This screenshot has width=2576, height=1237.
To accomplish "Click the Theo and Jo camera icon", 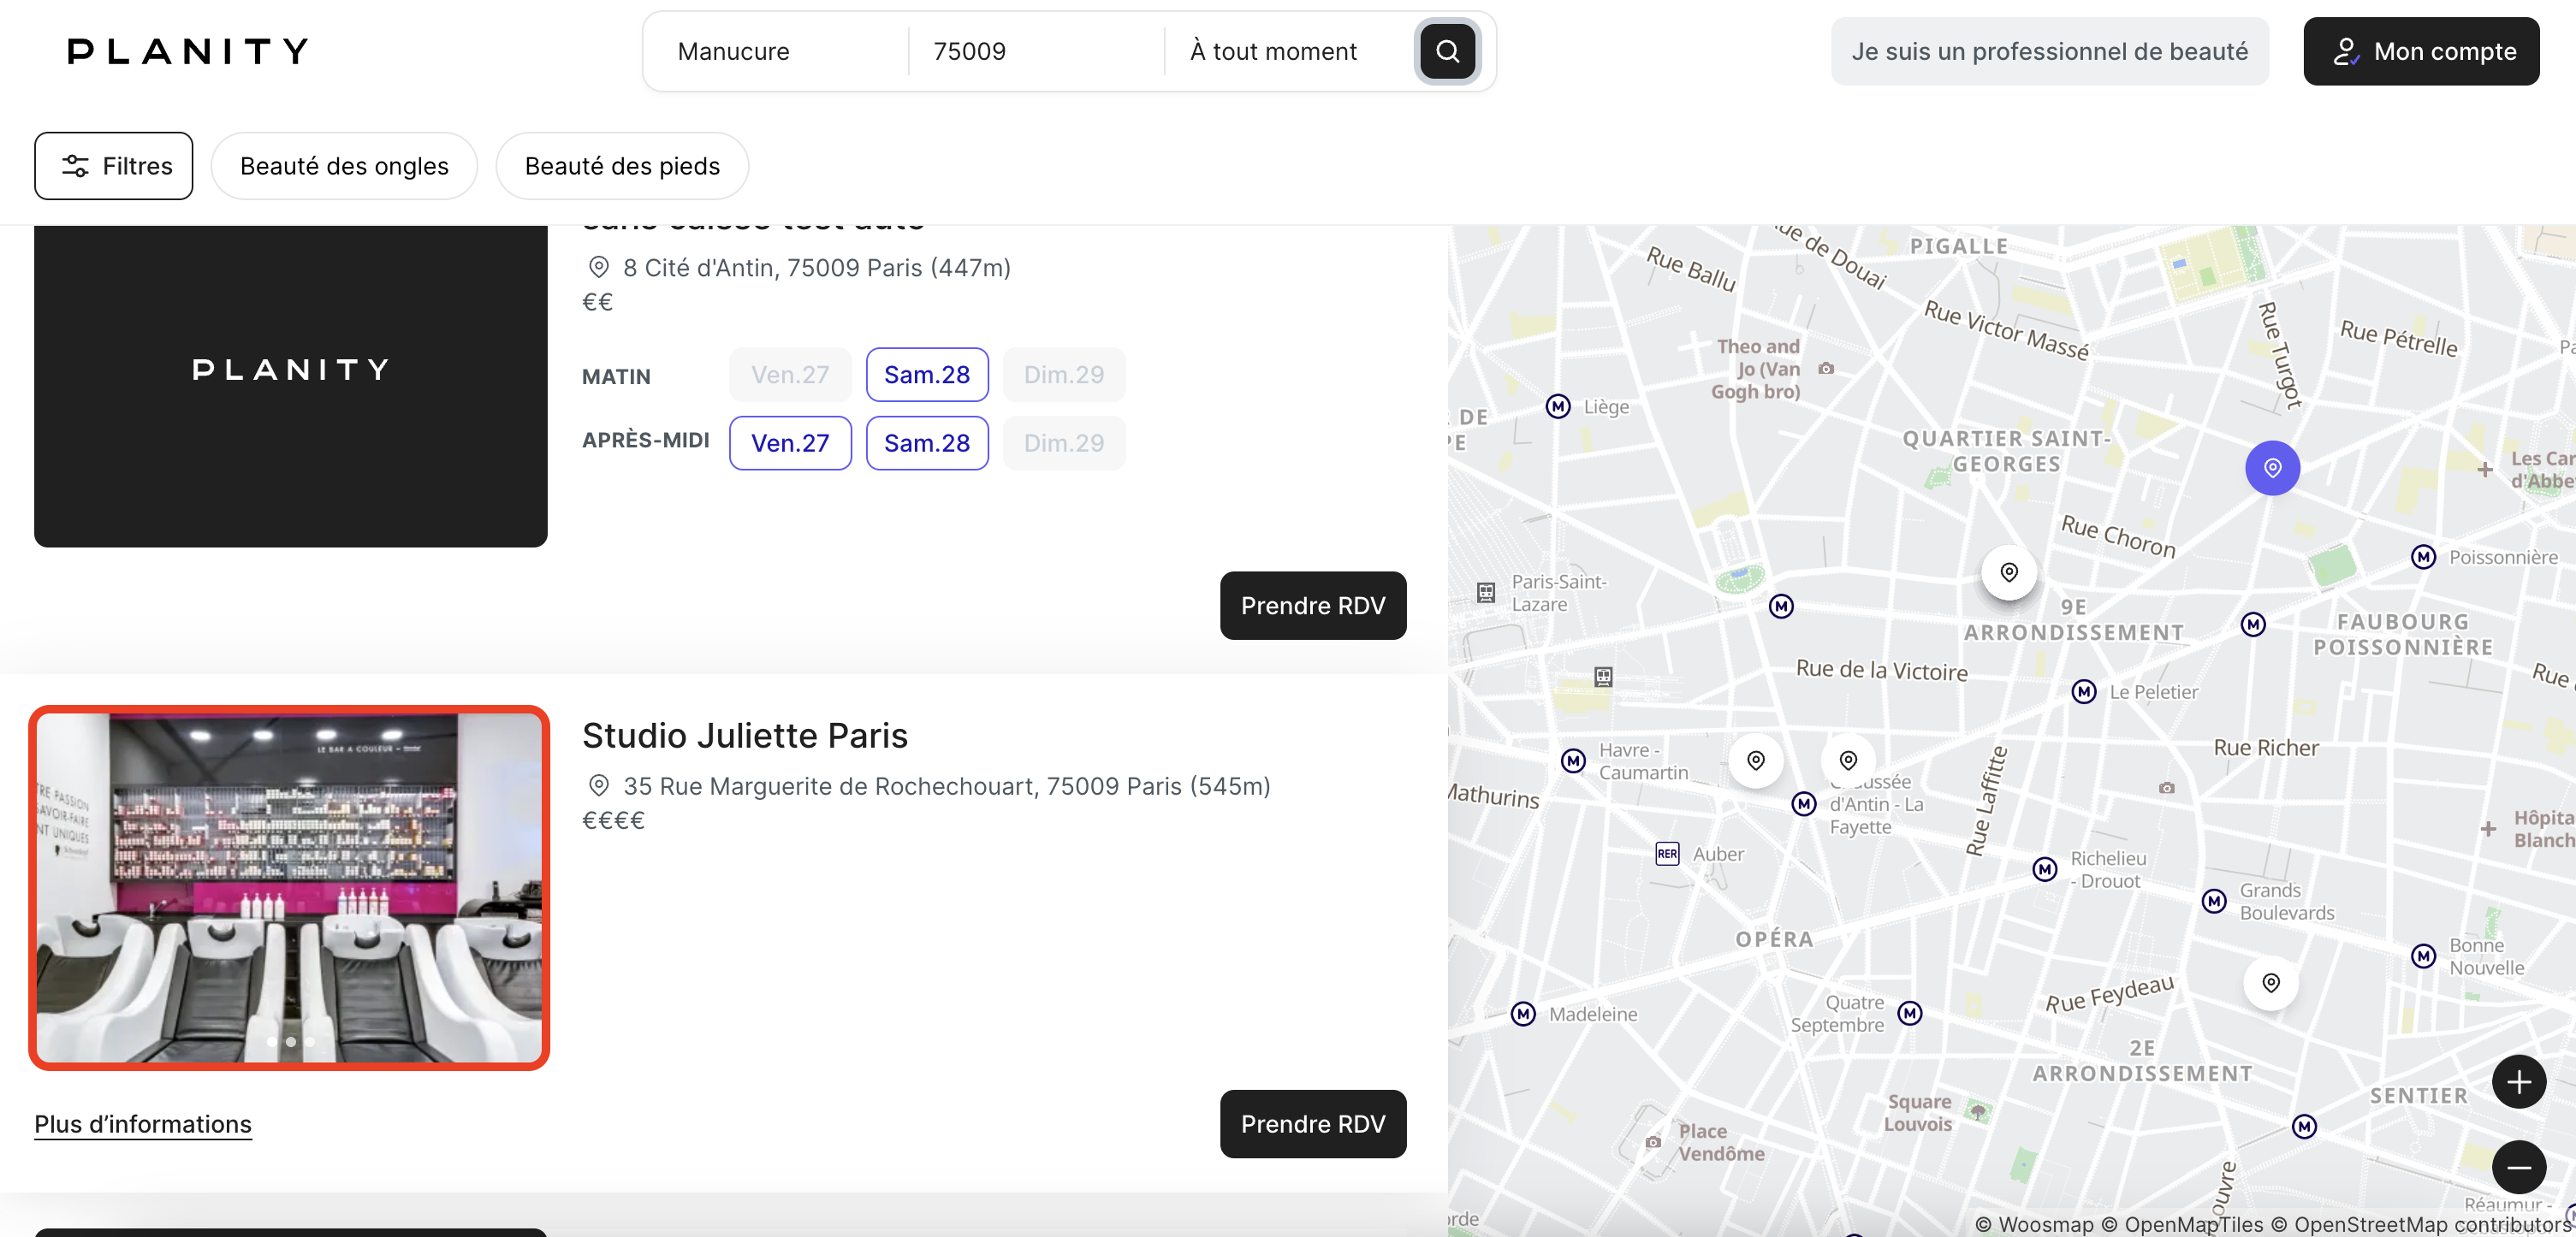I will click(x=1826, y=369).
